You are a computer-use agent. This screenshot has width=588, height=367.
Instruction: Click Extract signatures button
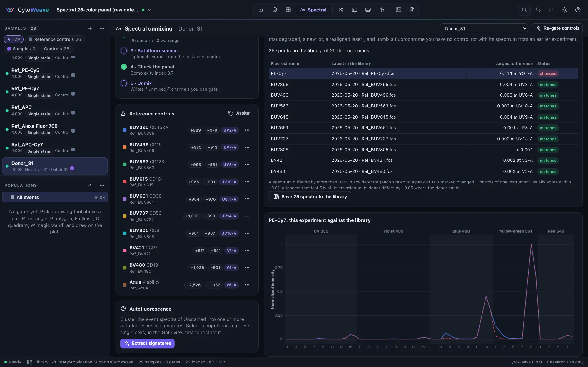(x=147, y=344)
